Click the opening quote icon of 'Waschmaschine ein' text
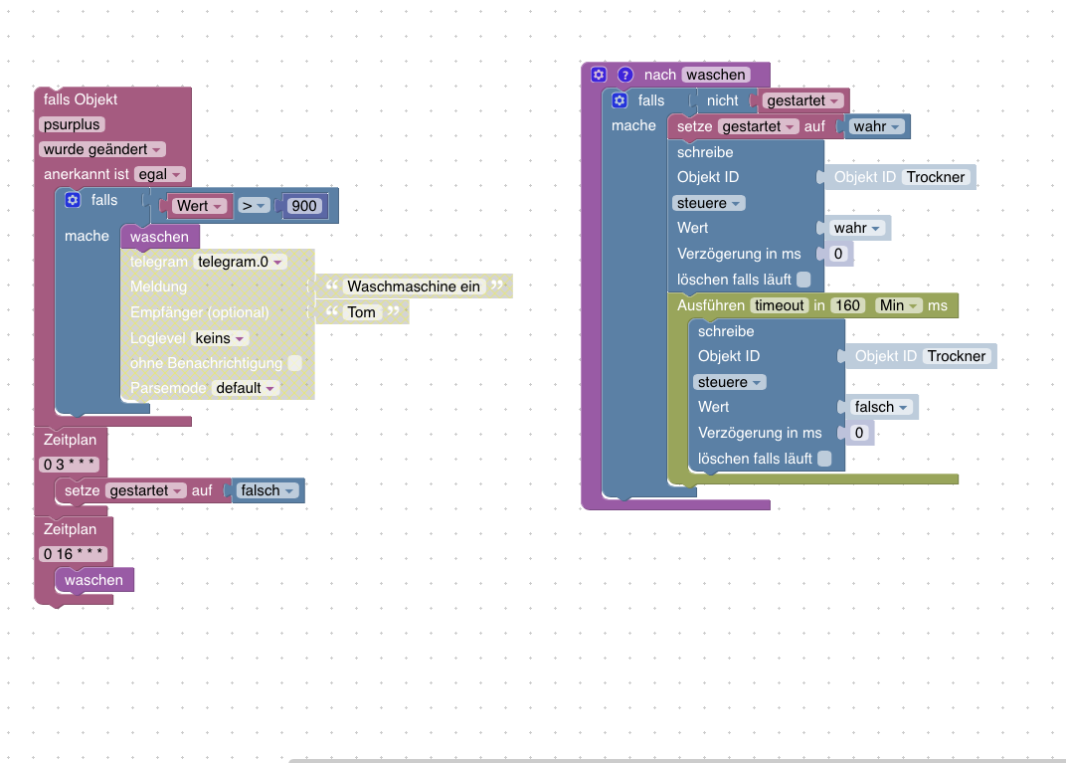Image resolution: width=1066 pixels, height=763 pixels. (332, 286)
